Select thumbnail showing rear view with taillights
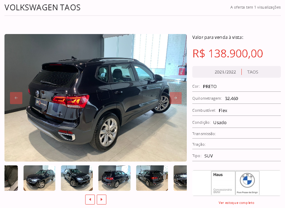 click(x=114, y=178)
